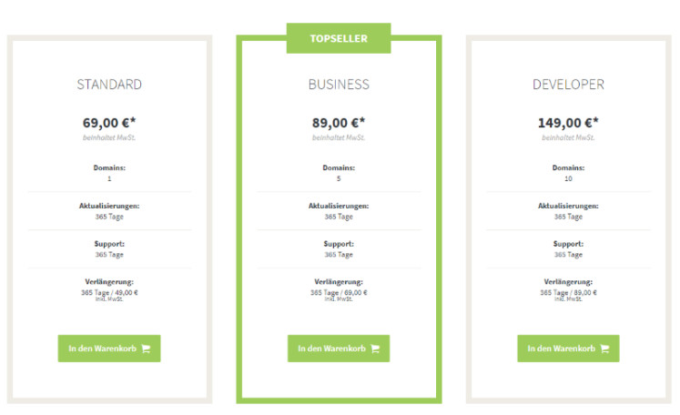
Task: Click Domains label in Standard plan
Action: tap(109, 167)
